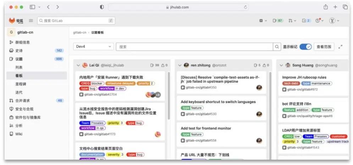The image size is (353, 165).
Task: Open the Dev4 board selector dropdown
Action: [94, 47]
